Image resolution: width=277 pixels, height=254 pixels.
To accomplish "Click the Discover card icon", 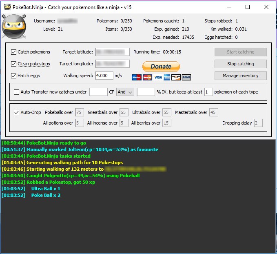I will tap(176, 77).
